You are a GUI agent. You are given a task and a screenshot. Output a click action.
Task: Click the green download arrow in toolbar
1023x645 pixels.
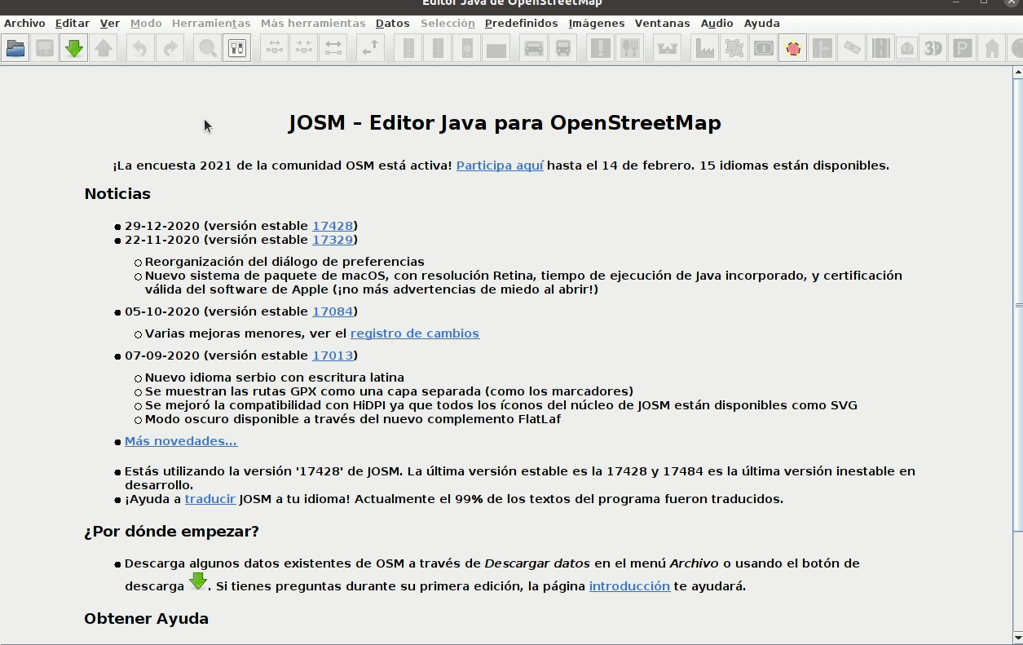[74, 49]
